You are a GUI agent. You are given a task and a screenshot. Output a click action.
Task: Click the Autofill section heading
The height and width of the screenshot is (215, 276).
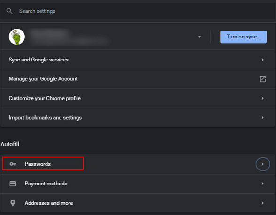click(x=10, y=144)
